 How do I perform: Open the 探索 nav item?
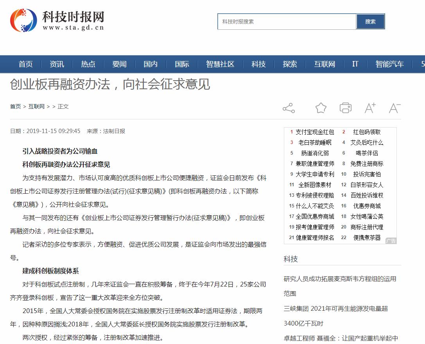click(290, 64)
